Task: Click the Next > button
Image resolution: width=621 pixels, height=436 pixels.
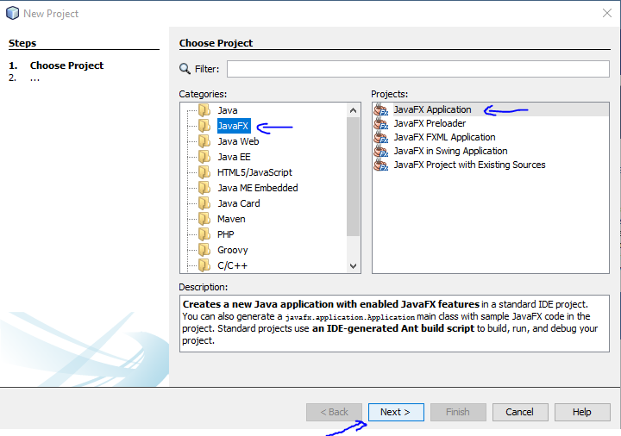Action: pyautogui.click(x=396, y=412)
